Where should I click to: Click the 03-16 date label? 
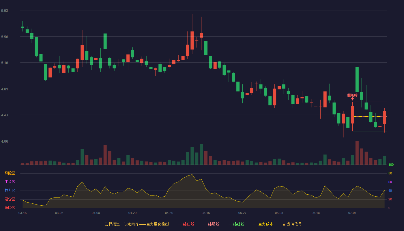coord(23,213)
